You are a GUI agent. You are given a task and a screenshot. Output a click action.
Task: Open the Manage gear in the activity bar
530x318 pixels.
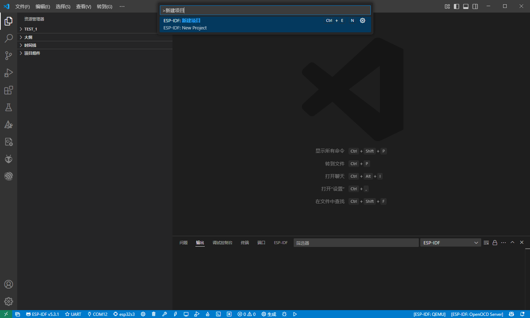[x=9, y=301]
